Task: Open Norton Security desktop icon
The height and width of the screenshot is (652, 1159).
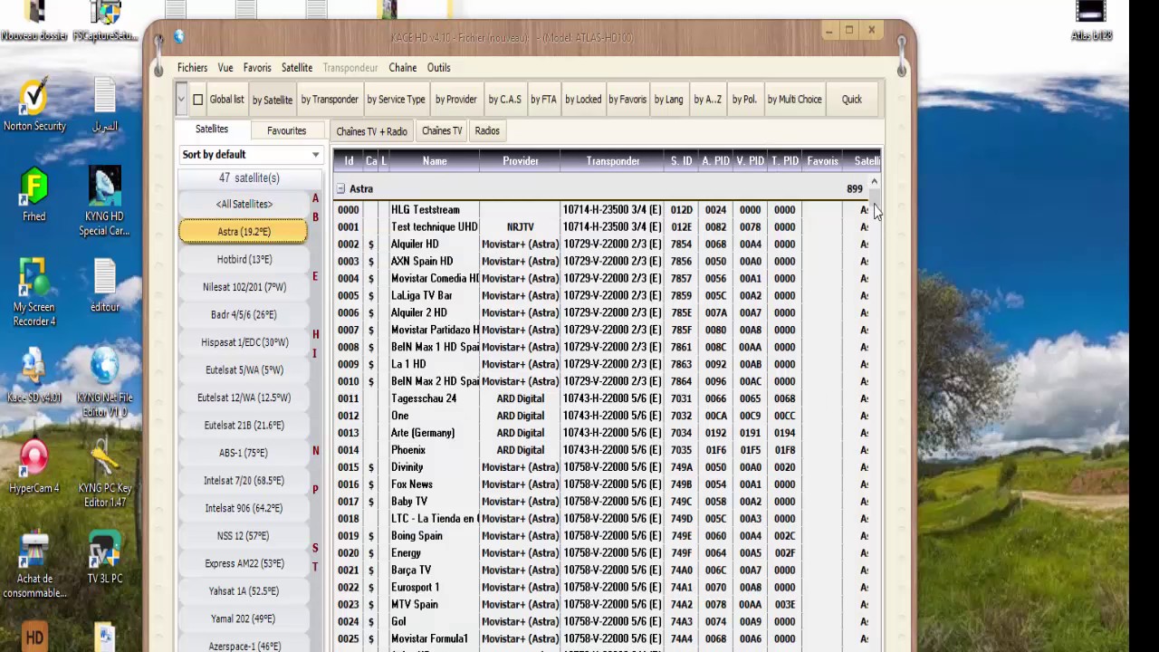Action: pos(34,104)
